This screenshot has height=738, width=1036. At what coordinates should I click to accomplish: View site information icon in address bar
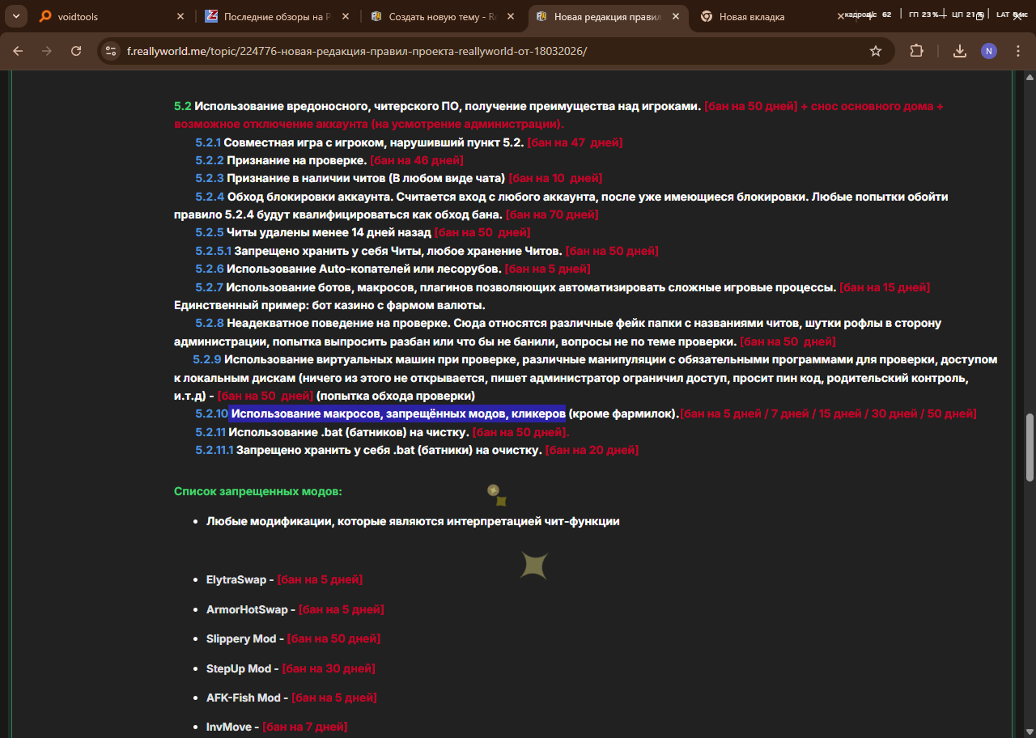[x=112, y=51]
